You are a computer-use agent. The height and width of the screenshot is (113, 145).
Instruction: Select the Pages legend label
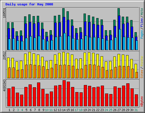tap(142, 34)
